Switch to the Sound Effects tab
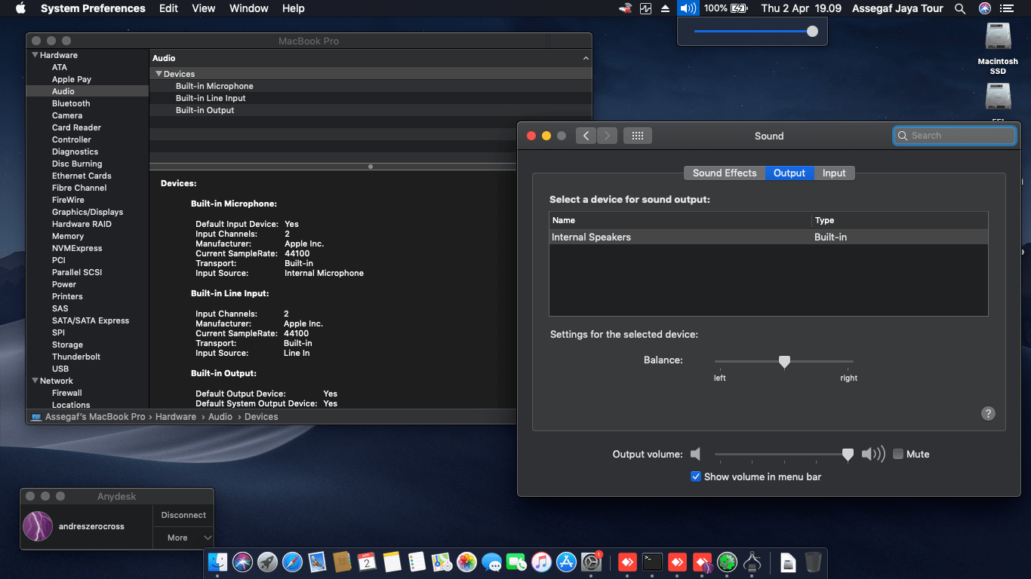 tap(725, 173)
